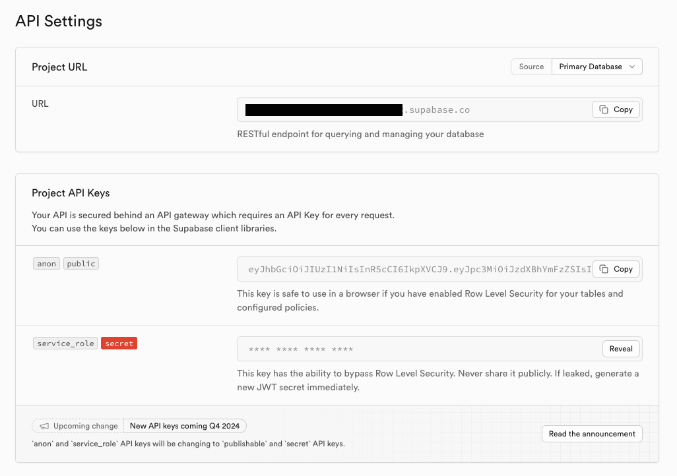The width and height of the screenshot is (677, 476).
Task: Click the RESTful endpoint description text
Action: pyautogui.click(x=360, y=134)
